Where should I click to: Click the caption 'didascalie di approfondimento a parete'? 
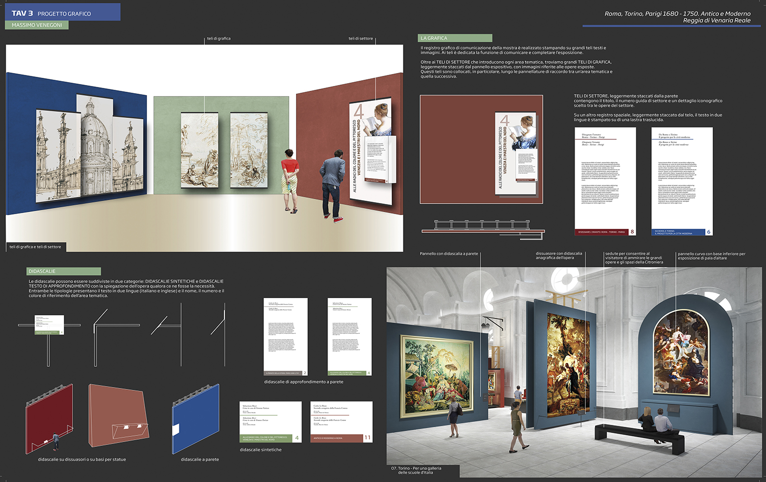304,382
